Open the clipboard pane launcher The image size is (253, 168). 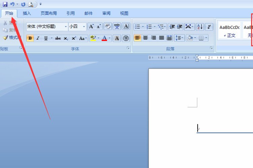coord(21,48)
